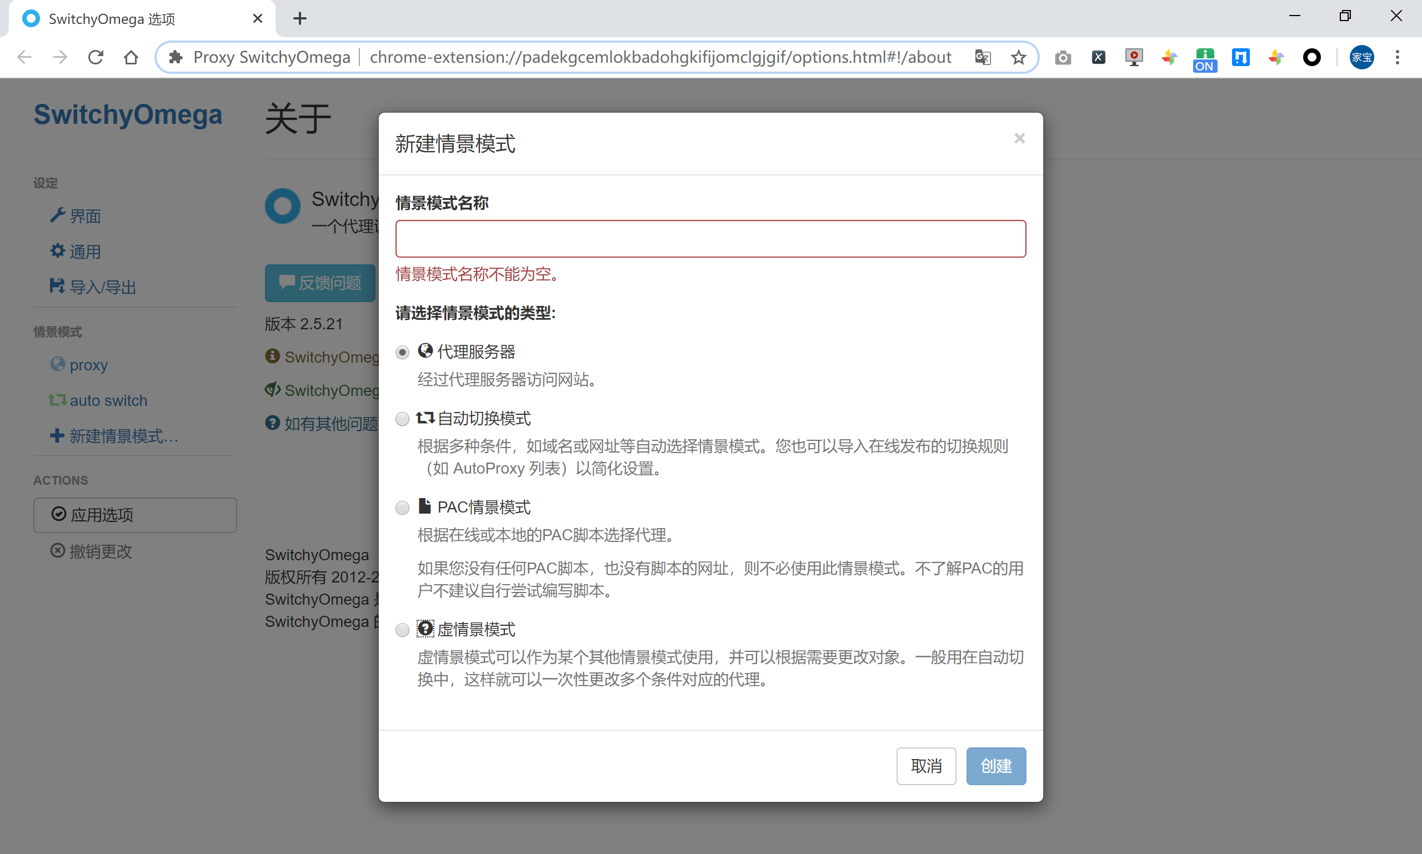Go back with browser back arrow

pos(24,57)
